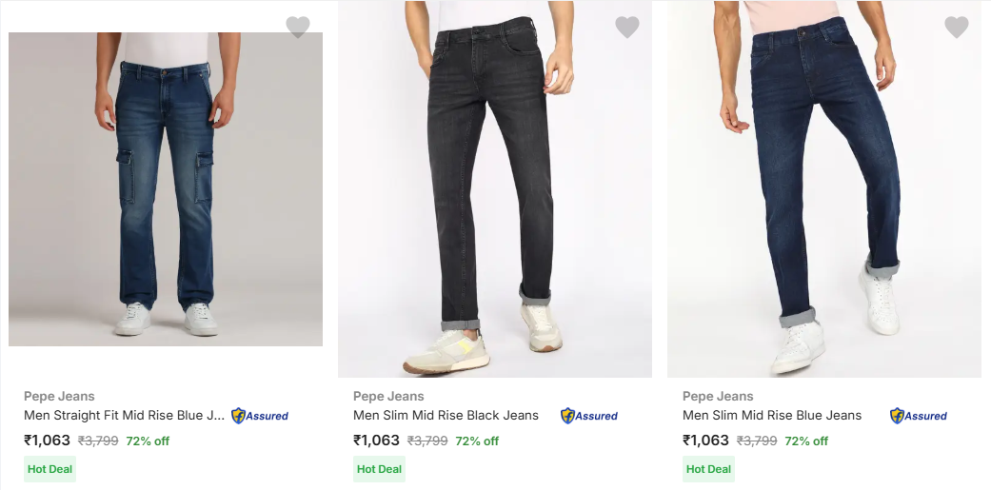Open Men Slim Mid Rise Black Jeans link
Screen dimensions: 991x490
pyautogui.click(x=446, y=416)
